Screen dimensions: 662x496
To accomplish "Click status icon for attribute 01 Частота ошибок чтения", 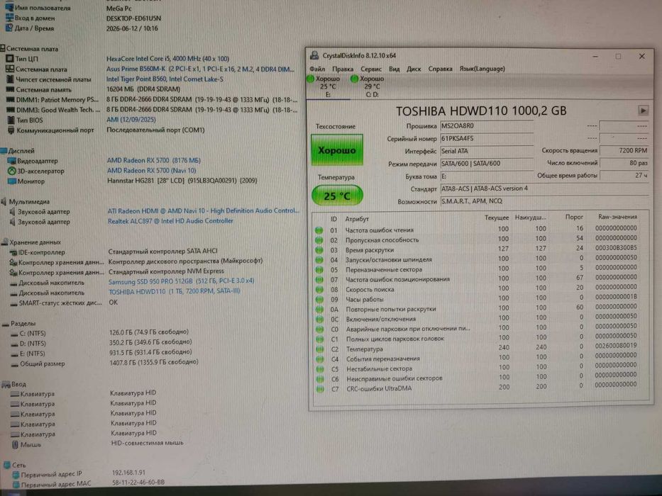I will pos(319,230).
